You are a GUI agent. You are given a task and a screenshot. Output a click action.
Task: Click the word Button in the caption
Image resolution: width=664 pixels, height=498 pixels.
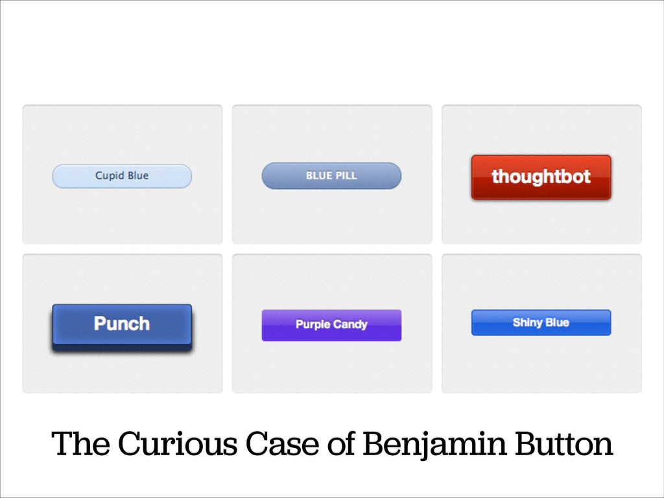pyautogui.click(x=564, y=444)
